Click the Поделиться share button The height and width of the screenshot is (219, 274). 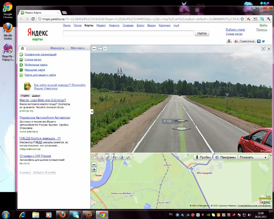coord(245,41)
